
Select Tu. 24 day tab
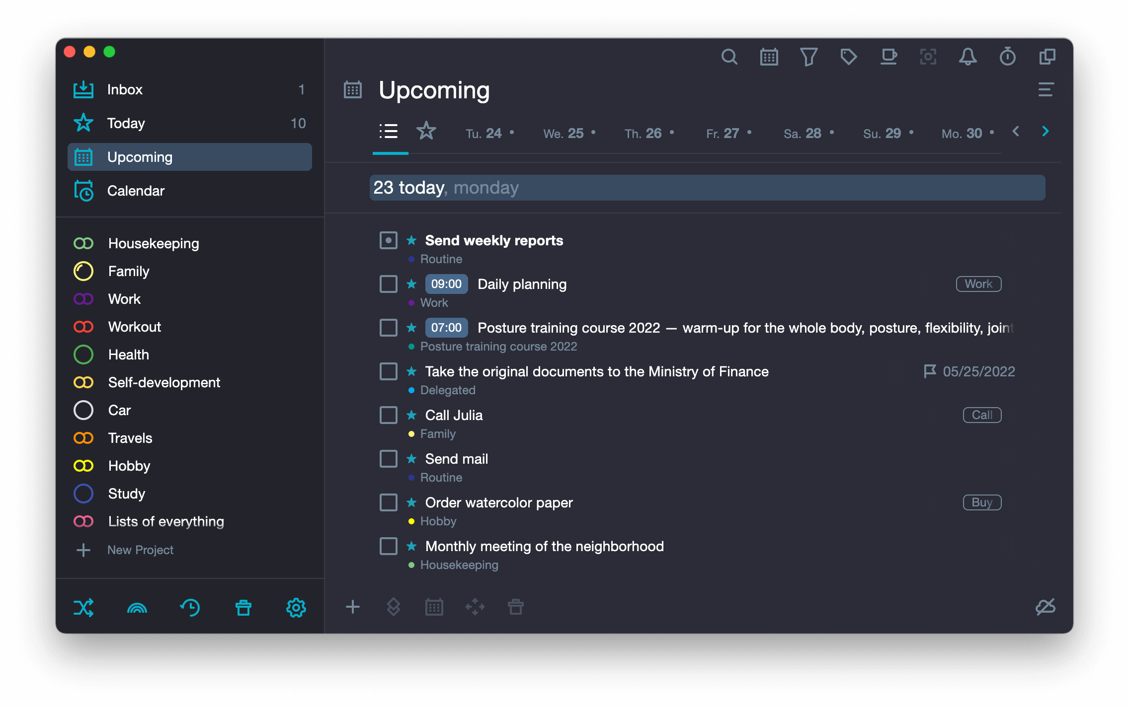pyautogui.click(x=489, y=133)
